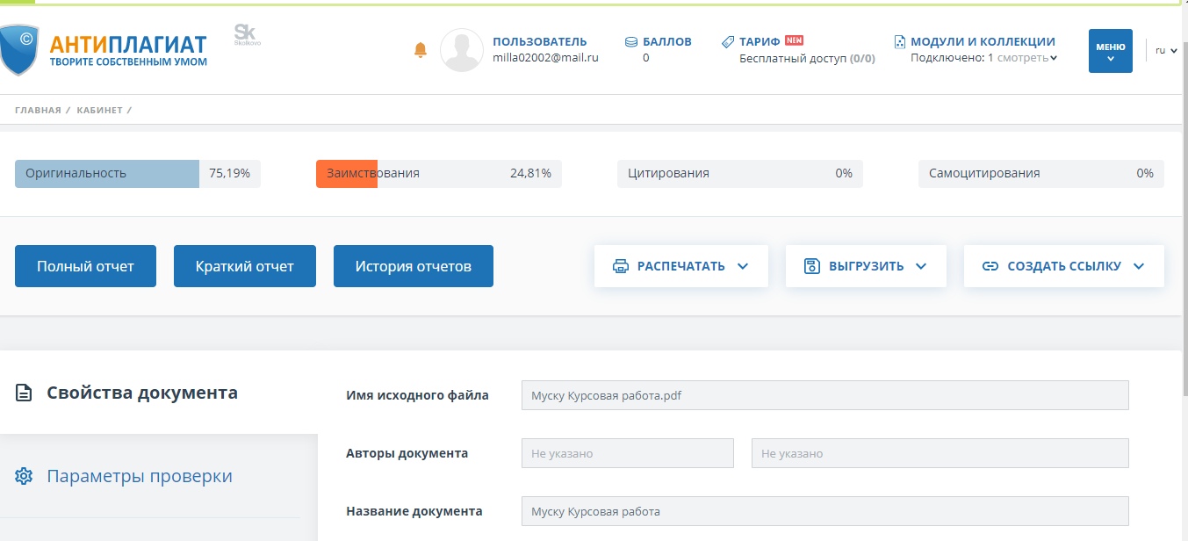Open the blue Меню button

coord(1110,51)
